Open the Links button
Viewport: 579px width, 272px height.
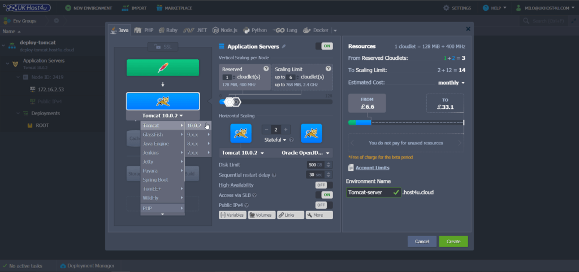[291, 215]
